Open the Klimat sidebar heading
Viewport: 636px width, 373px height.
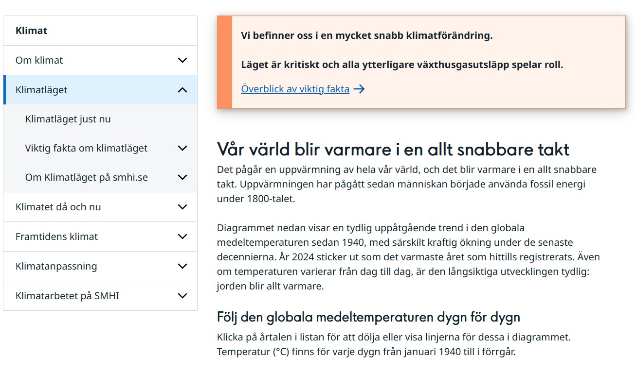click(32, 31)
